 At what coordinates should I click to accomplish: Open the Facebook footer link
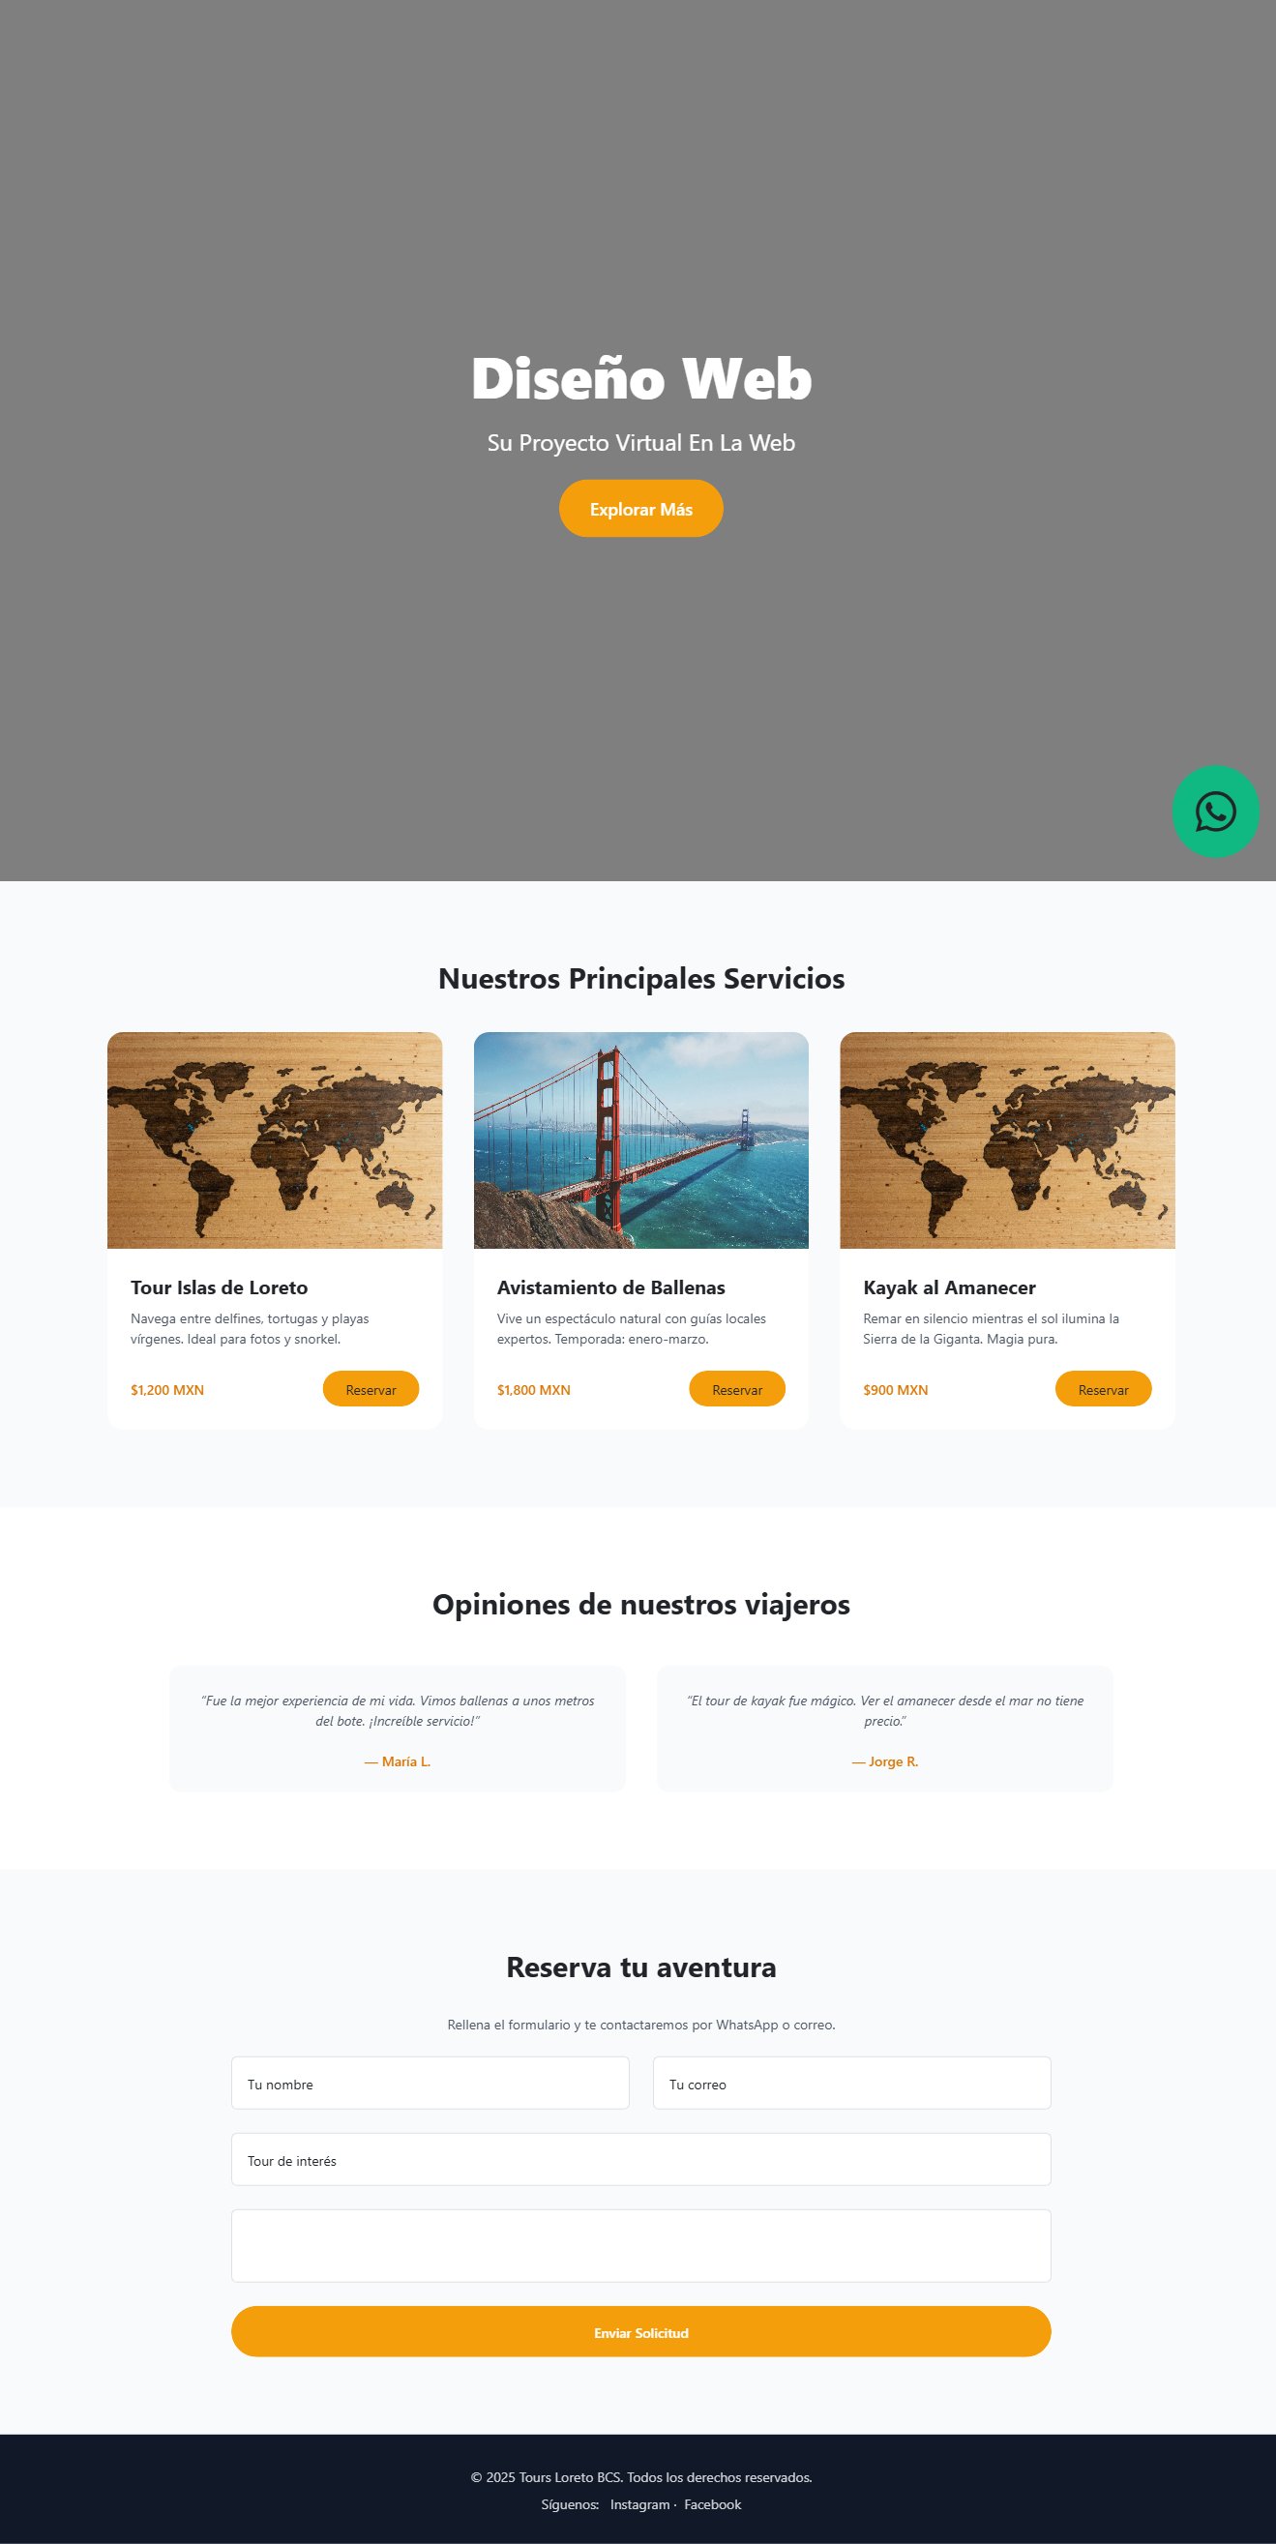(x=712, y=2504)
